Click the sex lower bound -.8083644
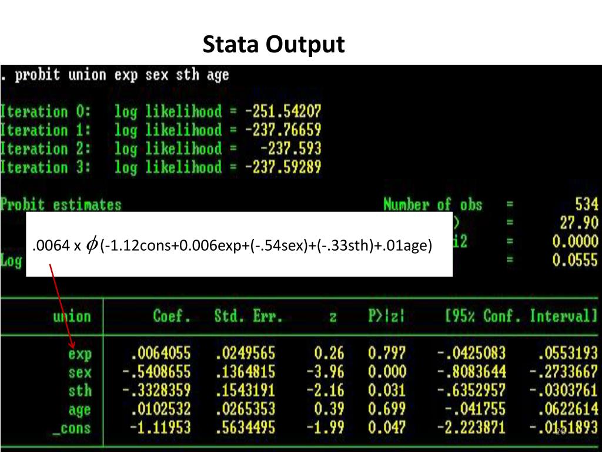Image resolution: width=602 pixels, height=452 pixels. click(471, 372)
